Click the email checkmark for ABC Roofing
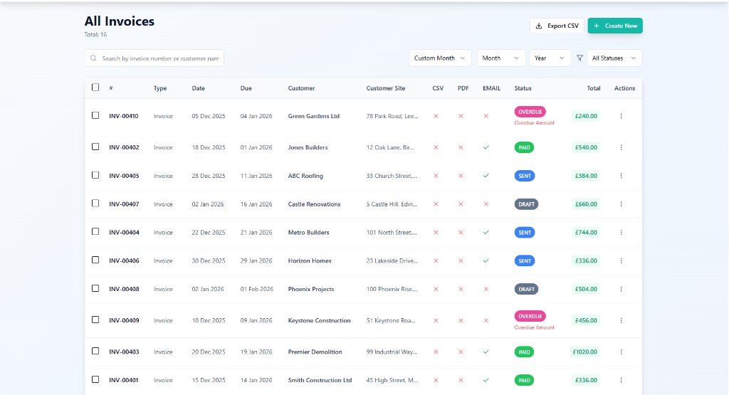Viewport: 729px width, 395px height. coord(486,176)
